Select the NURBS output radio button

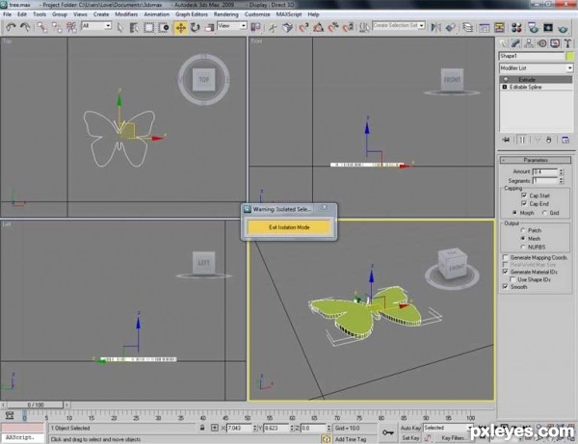[x=523, y=247]
